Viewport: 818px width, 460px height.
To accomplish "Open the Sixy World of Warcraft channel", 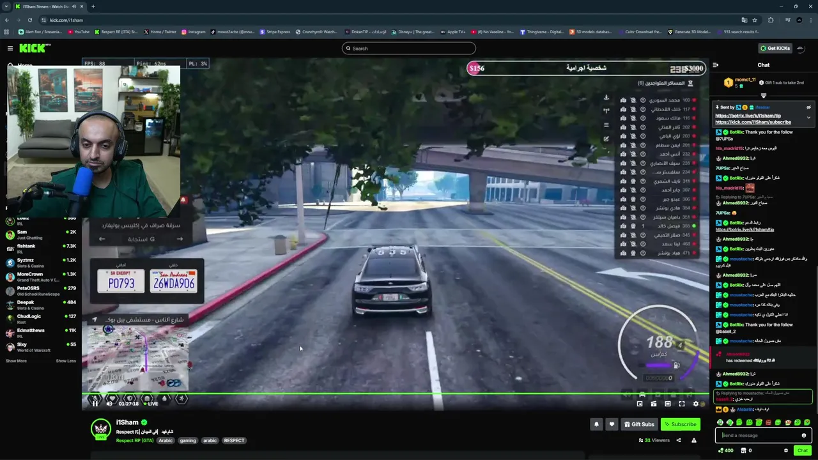I will (41, 347).
